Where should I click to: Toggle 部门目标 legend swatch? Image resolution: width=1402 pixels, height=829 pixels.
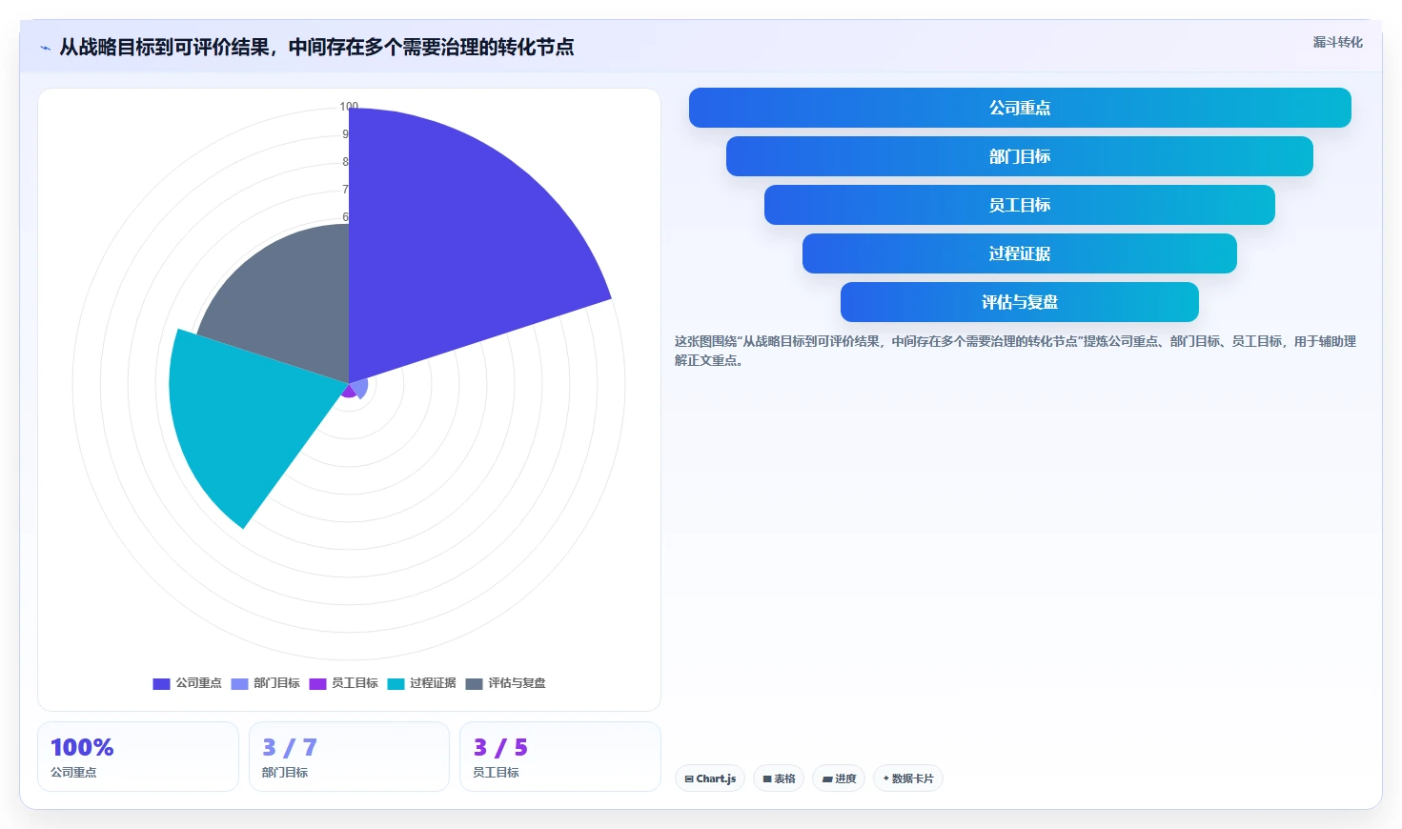pos(239,683)
